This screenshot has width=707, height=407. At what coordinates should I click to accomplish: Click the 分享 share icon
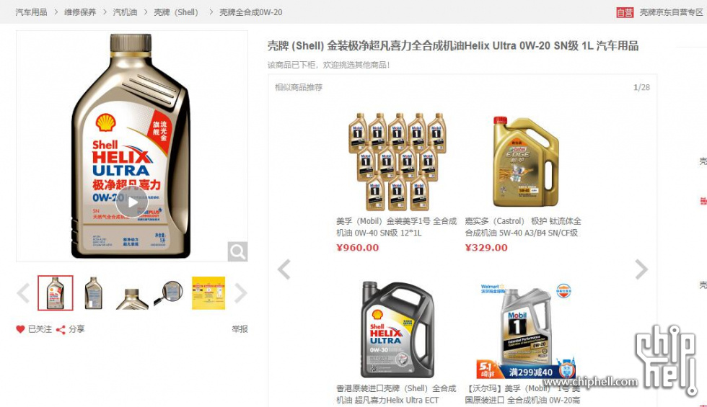[61, 330]
